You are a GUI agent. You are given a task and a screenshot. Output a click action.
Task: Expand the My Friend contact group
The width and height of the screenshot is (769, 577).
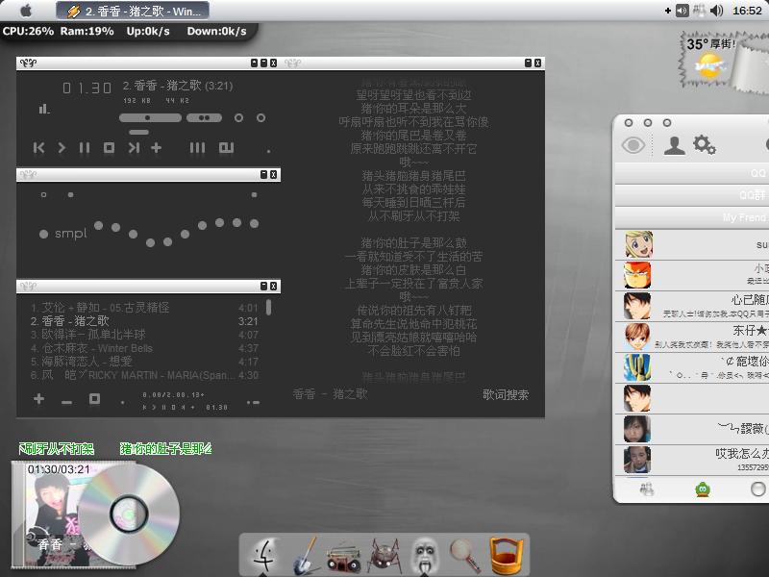click(691, 217)
